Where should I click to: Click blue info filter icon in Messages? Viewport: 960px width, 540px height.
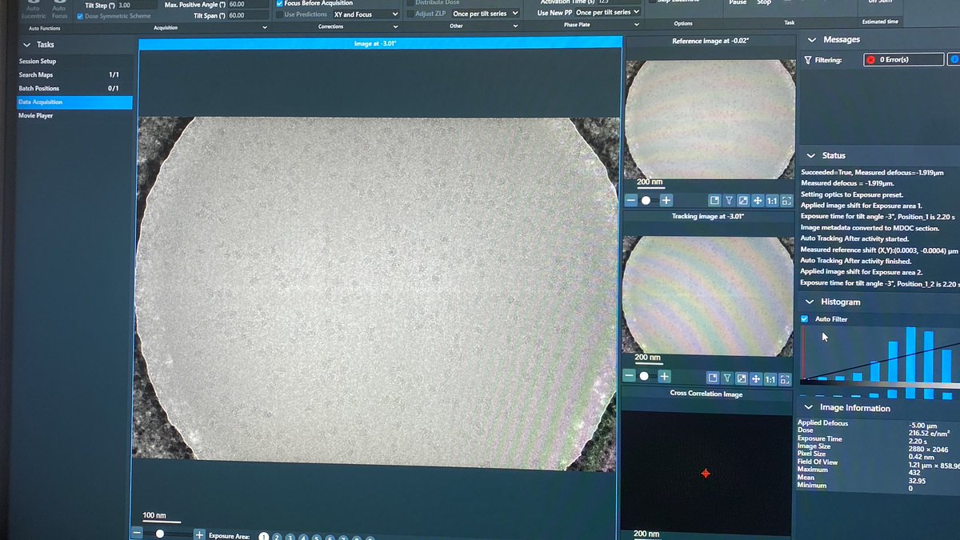(x=954, y=59)
